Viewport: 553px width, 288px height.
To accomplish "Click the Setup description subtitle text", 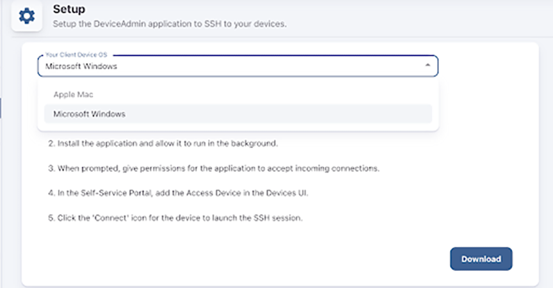I will tap(169, 24).
